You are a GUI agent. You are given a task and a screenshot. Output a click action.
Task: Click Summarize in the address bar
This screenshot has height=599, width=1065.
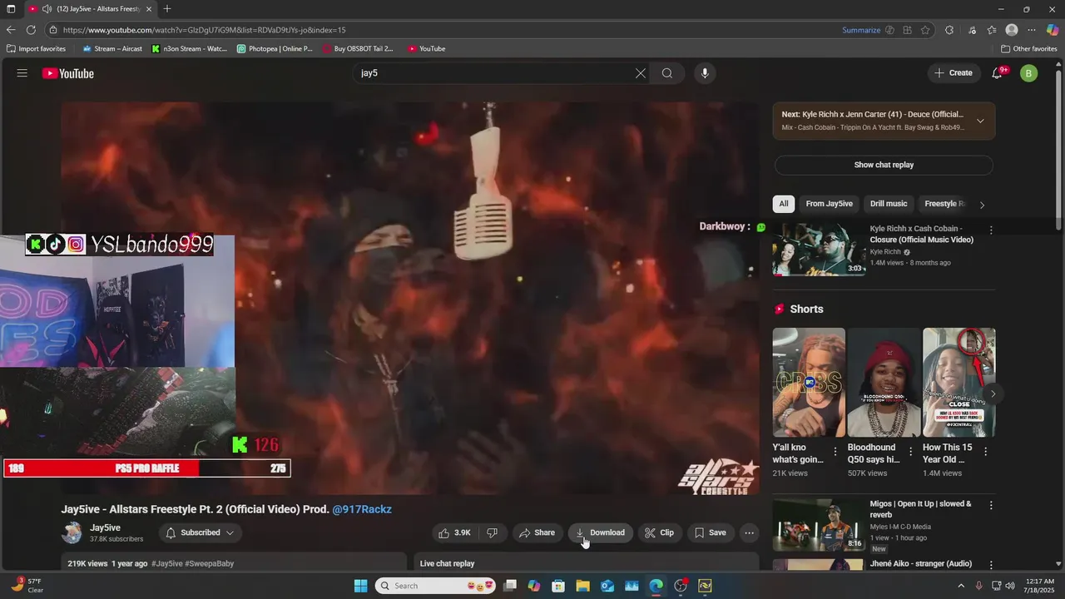(x=861, y=30)
